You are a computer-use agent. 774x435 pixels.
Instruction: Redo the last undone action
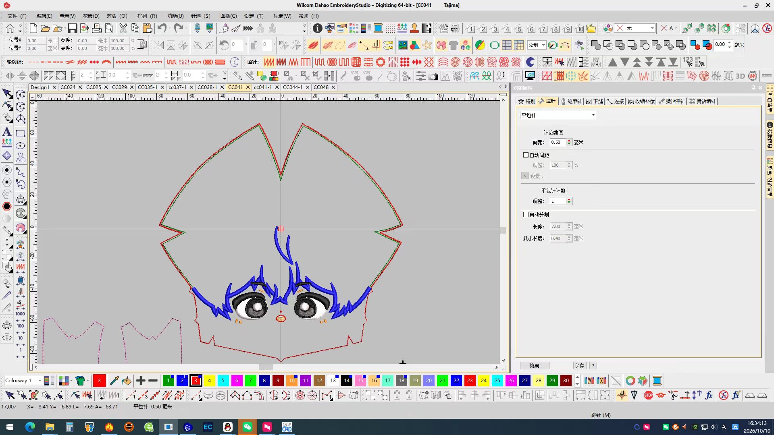click(x=179, y=28)
